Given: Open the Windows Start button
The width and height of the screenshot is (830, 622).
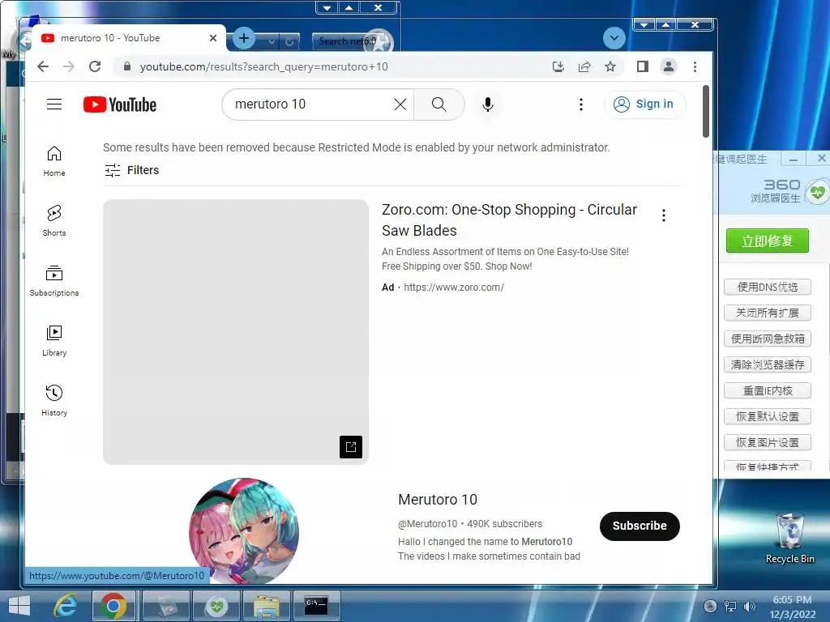Looking at the screenshot, I should coord(19,606).
